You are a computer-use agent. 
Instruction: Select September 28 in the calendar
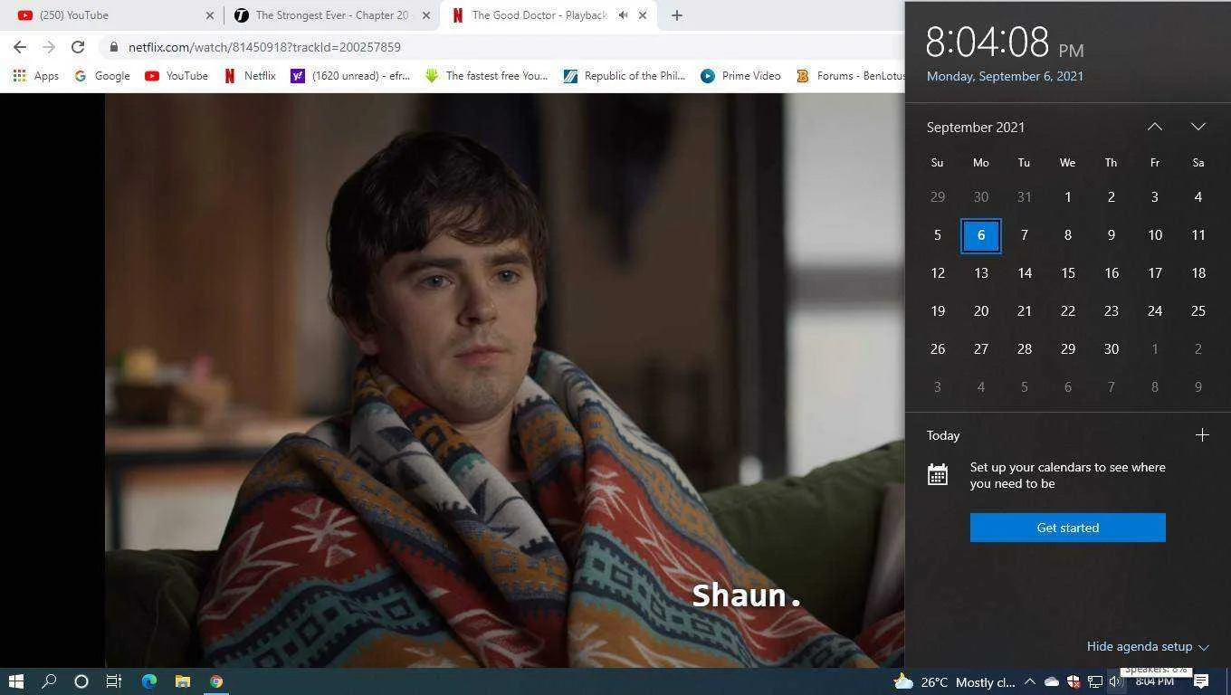[1025, 349]
